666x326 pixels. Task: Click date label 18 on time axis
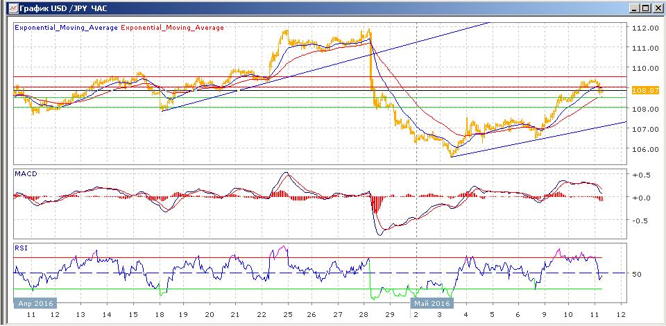160,315
